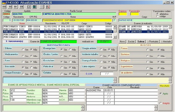Set Cirurgia anterior to Sim
Image resolution: width=175 pixels, height=112 pixels.
tap(101, 50)
